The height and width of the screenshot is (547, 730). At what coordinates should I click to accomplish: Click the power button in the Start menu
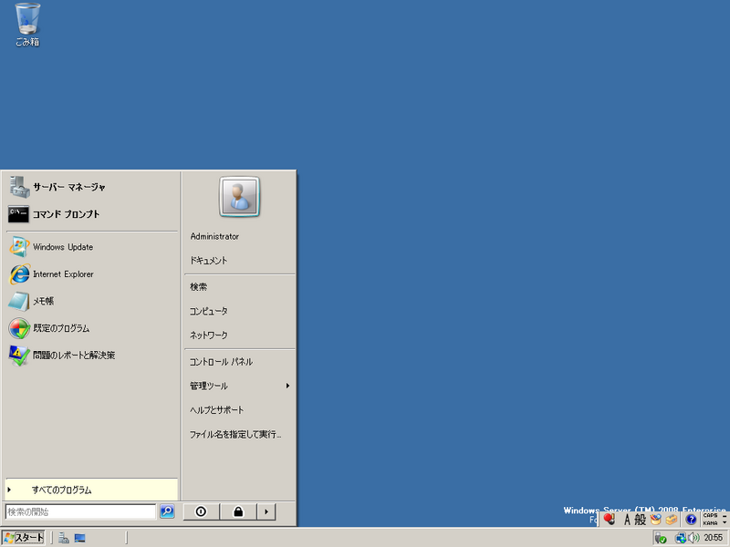tap(201, 511)
